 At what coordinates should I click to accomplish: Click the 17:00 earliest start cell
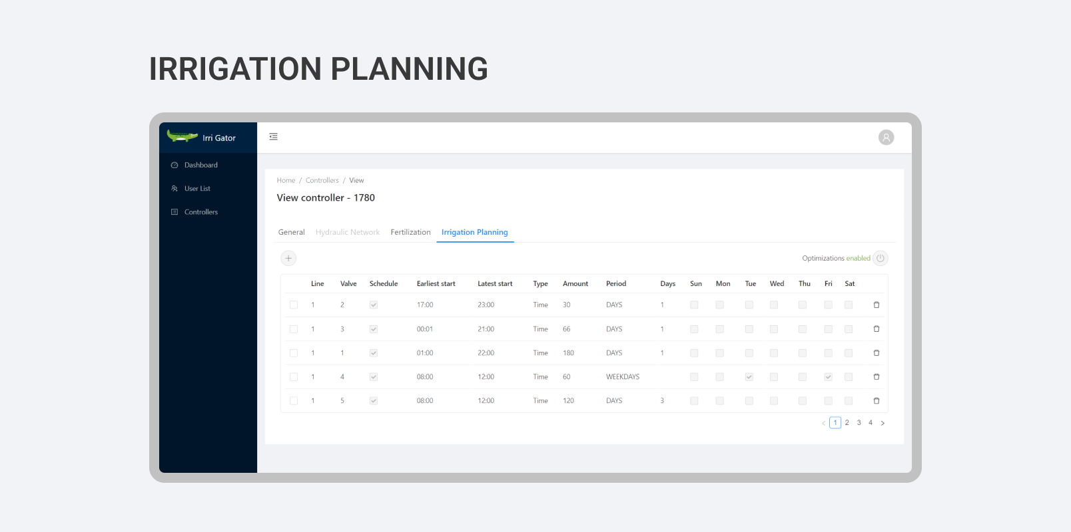coord(425,305)
